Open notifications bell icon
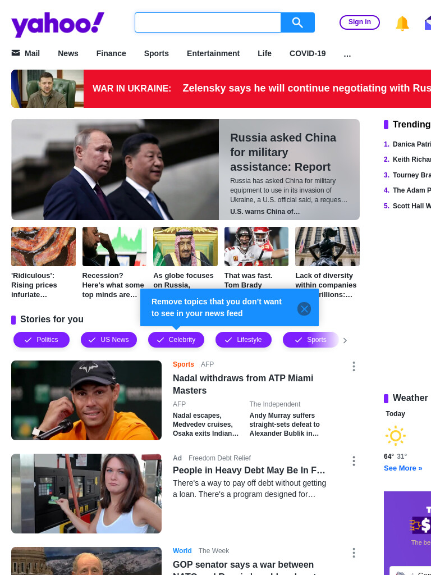 pyautogui.click(x=402, y=23)
